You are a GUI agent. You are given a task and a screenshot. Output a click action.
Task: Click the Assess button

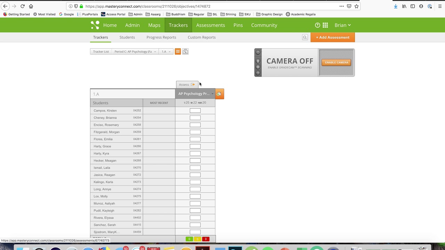(x=187, y=85)
